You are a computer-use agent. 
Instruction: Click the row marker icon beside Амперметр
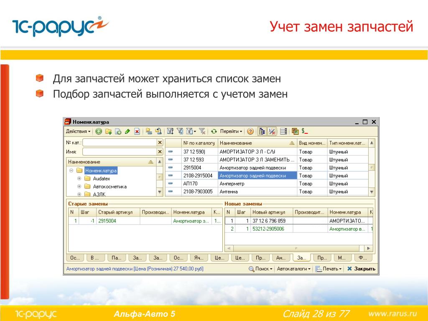coord(171,183)
